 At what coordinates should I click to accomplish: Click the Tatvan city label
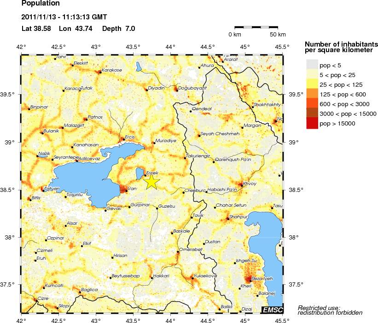pyautogui.click(x=52, y=189)
